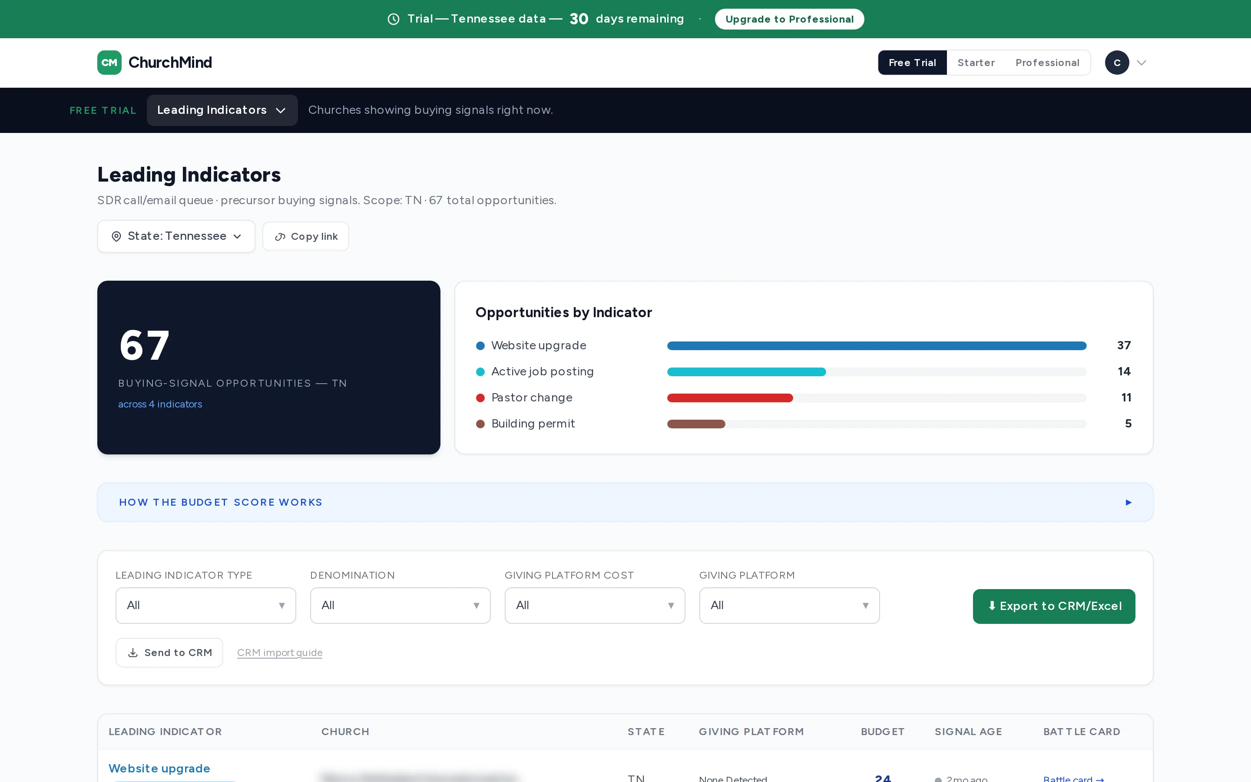Upgrade to Professional from the banner
This screenshot has height=782, width=1251.
click(x=789, y=19)
